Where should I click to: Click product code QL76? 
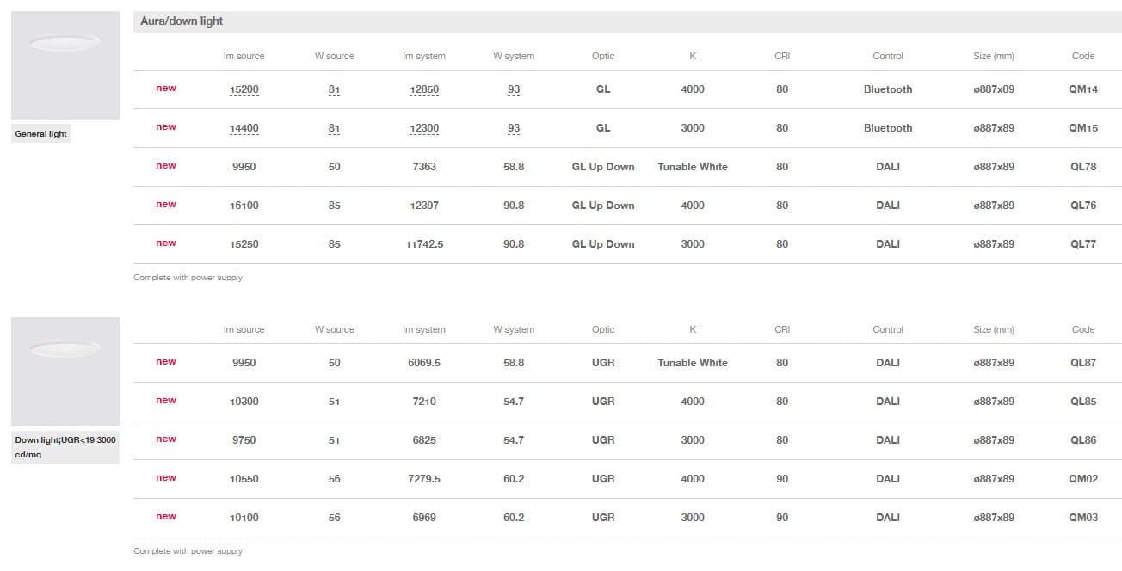pos(1082,206)
